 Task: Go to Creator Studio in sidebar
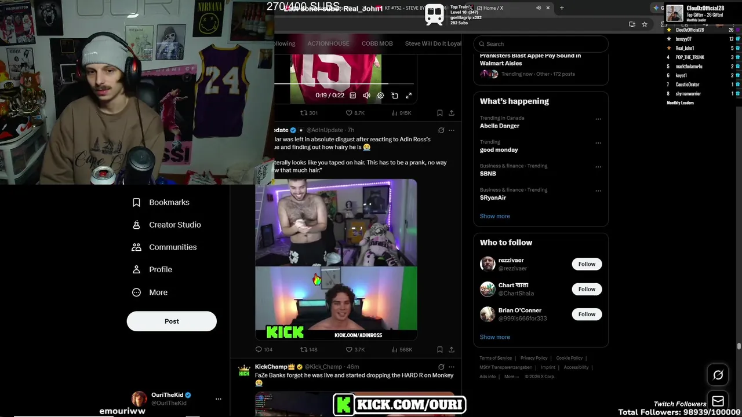[166, 225]
